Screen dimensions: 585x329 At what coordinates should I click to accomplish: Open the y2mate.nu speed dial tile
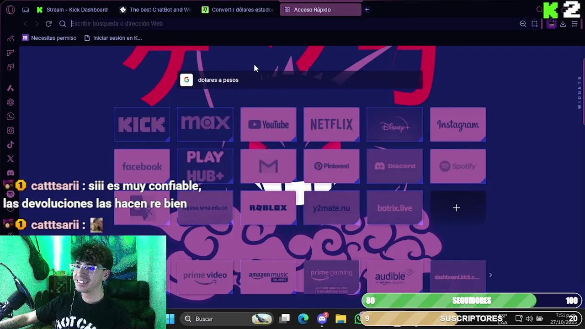331,208
